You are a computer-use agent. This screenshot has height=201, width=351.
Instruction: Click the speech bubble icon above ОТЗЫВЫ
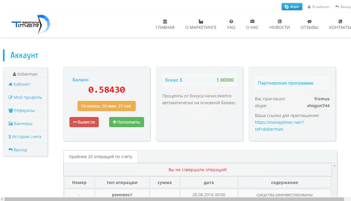pos(309,21)
